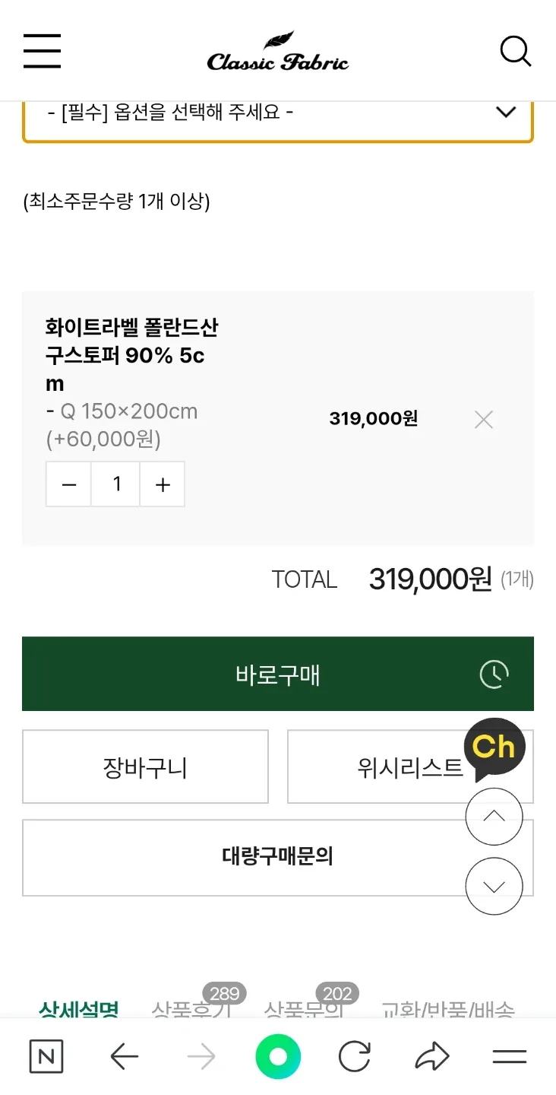The height and width of the screenshot is (1095, 556).
Task: Switch to 상품문의 questions tab
Action: pyautogui.click(x=302, y=1009)
